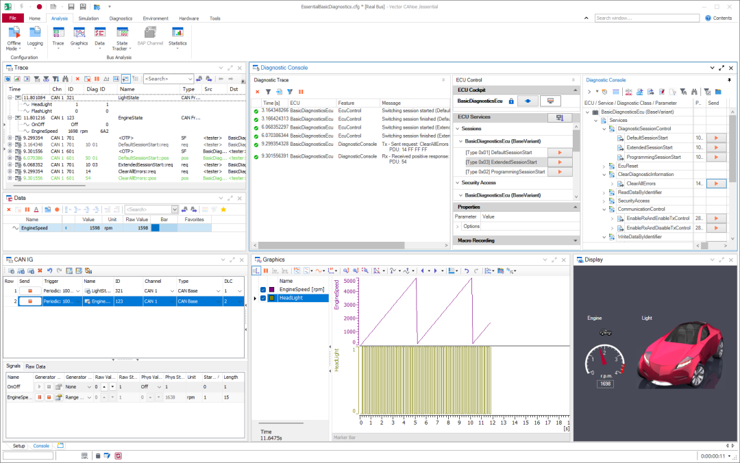The width and height of the screenshot is (740, 463).
Task: Collapse Security Access in ECU Services
Action: coord(457,183)
